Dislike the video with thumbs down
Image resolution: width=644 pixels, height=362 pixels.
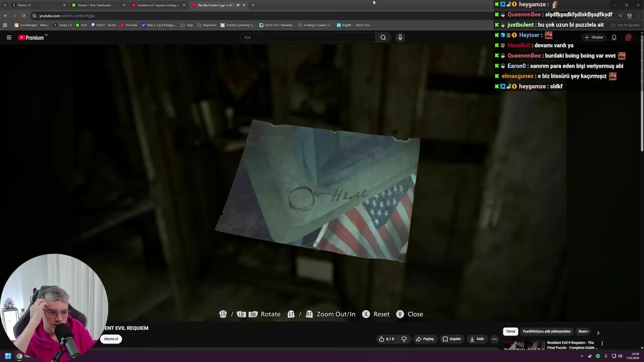tap(404, 339)
